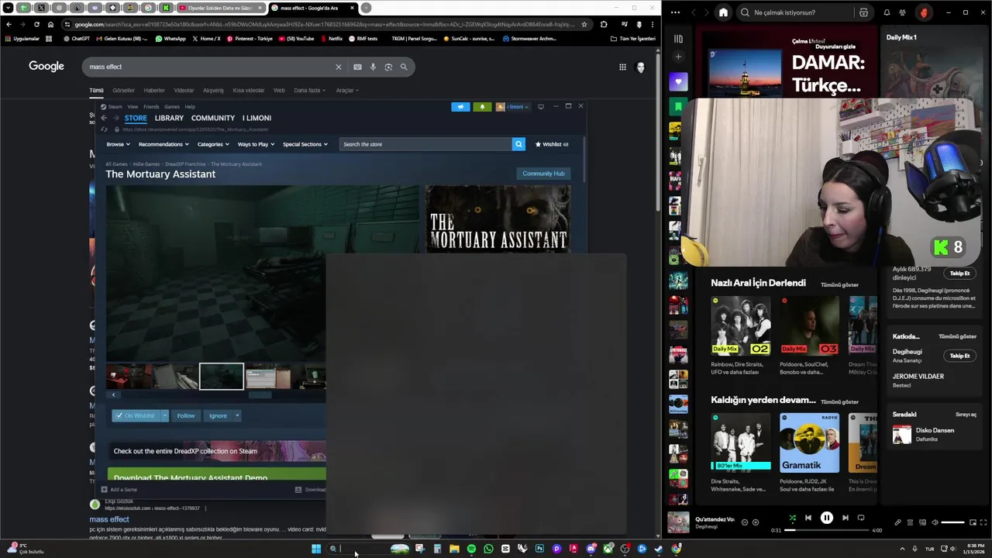Open Liked Songs heart tile in Spotify sidebar

coord(678,81)
